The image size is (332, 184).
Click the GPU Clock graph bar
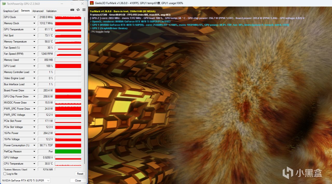point(68,17)
